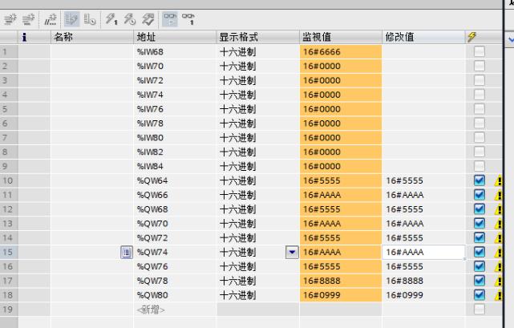Select row number 15 header
Screen dimensions: 514x328
point(9,253)
